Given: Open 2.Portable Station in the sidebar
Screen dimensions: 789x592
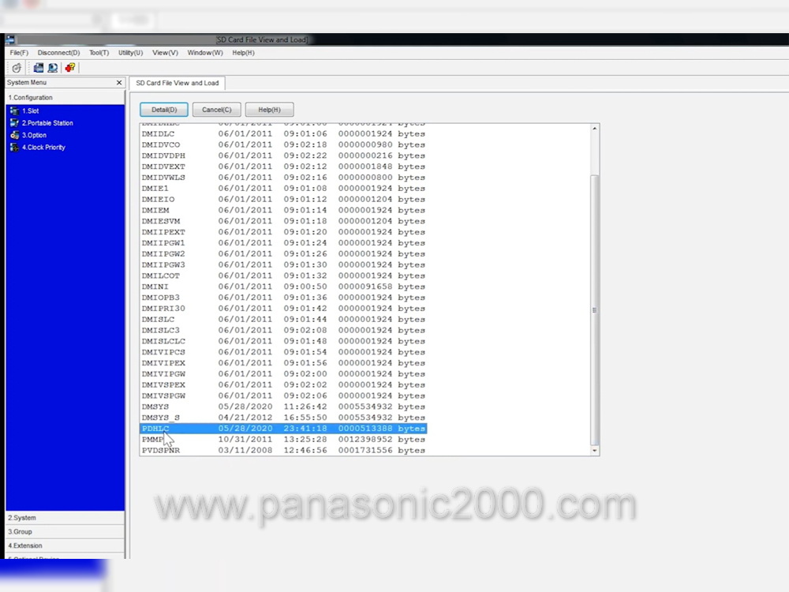Looking at the screenshot, I should [47, 123].
